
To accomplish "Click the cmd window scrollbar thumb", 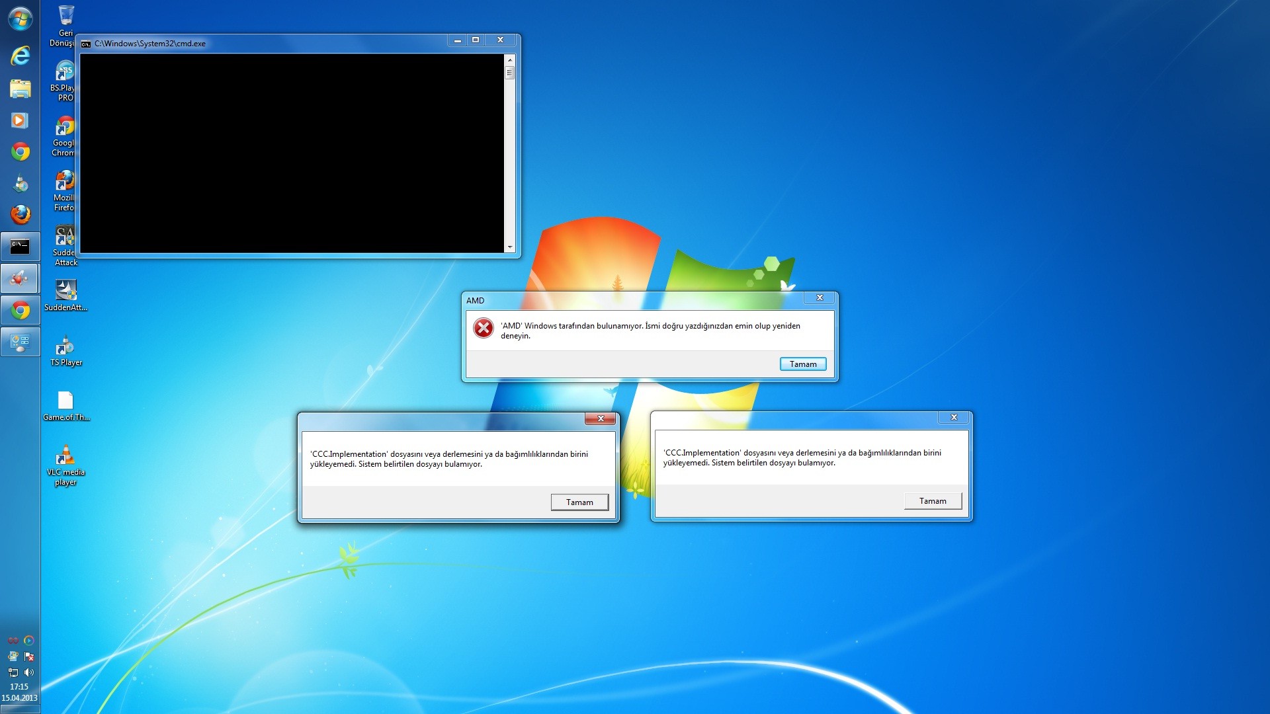I will click(509, 73).
